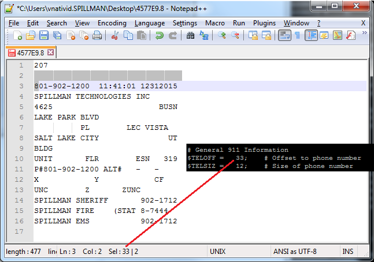Screen dimensions: 374x262
Task: Click the text "207" on line 1
Action: [41, 65]
